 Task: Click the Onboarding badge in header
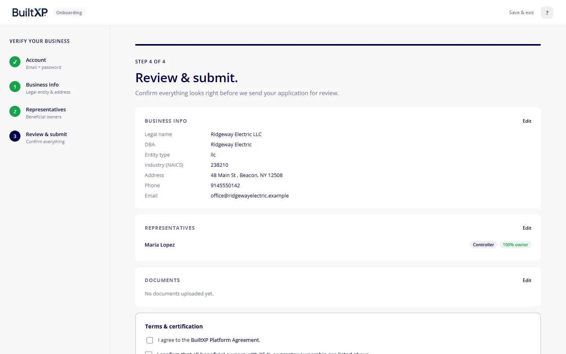coord(69,13)
